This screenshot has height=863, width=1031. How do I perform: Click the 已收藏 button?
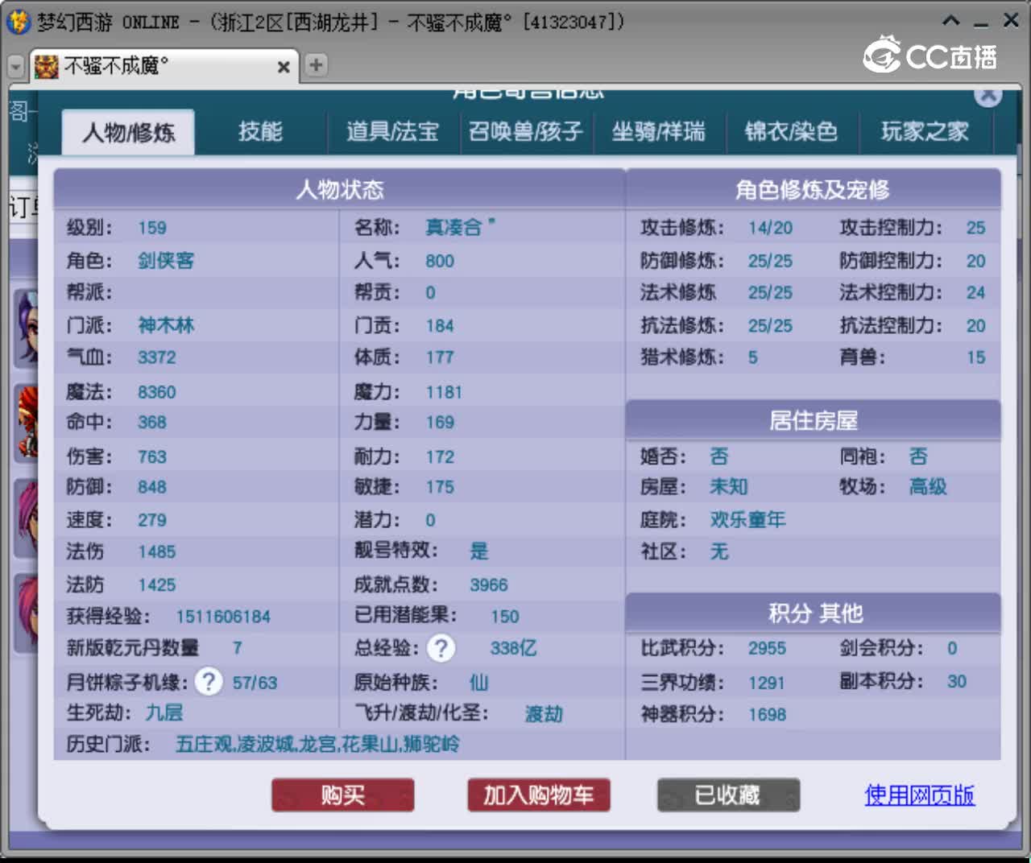point(728,795)
